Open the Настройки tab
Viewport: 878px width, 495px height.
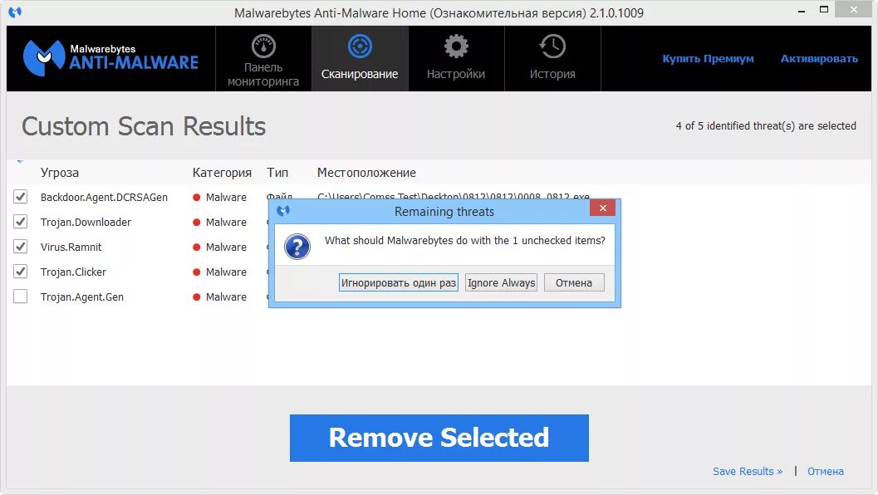(456, 58)
